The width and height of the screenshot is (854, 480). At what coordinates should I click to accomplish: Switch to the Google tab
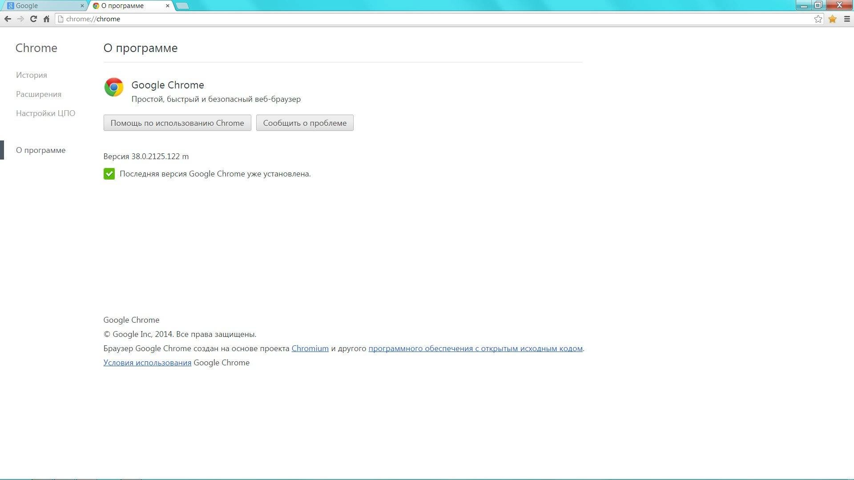click(x=44, y=6)
